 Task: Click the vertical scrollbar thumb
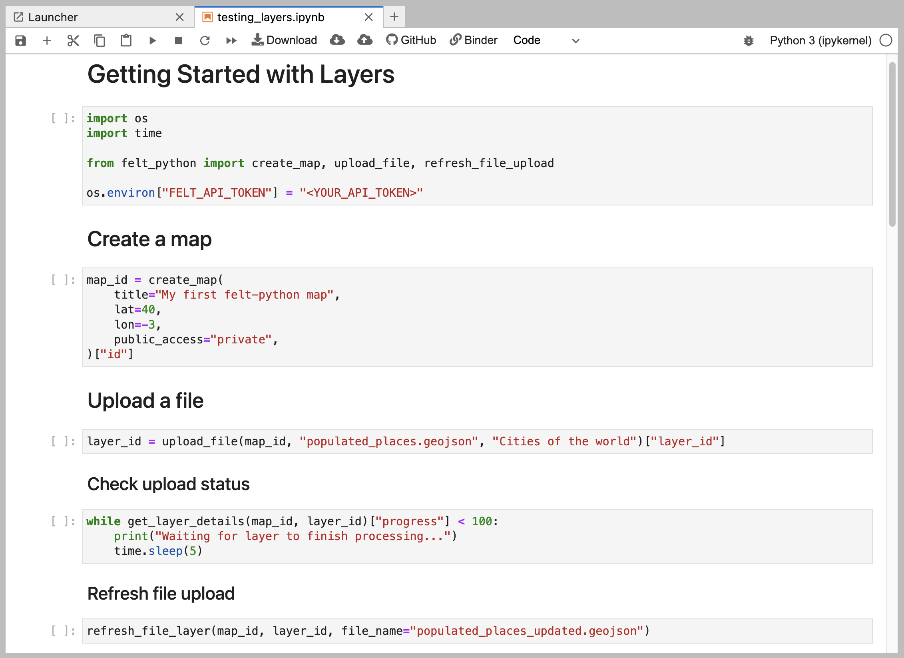pos(892,145)
